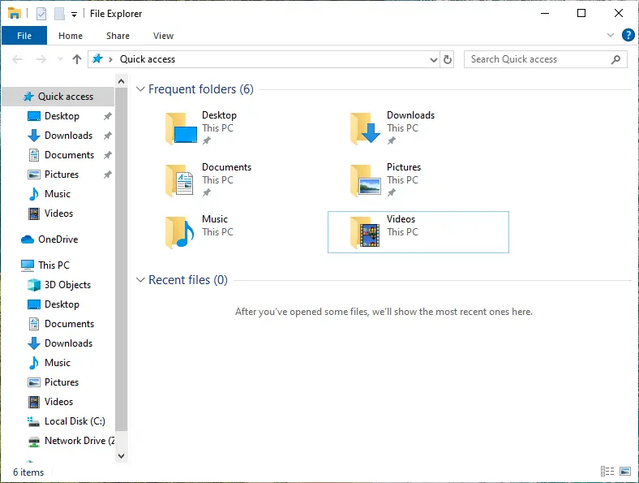Switch to the Share ribbon tab
The width and height of the screenshot is (639, 483).
pos(118,36)
